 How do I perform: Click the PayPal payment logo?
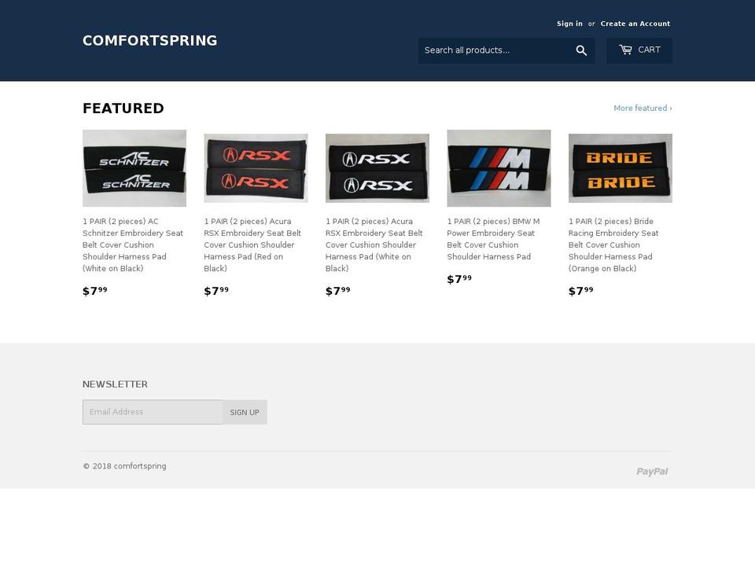652,471
